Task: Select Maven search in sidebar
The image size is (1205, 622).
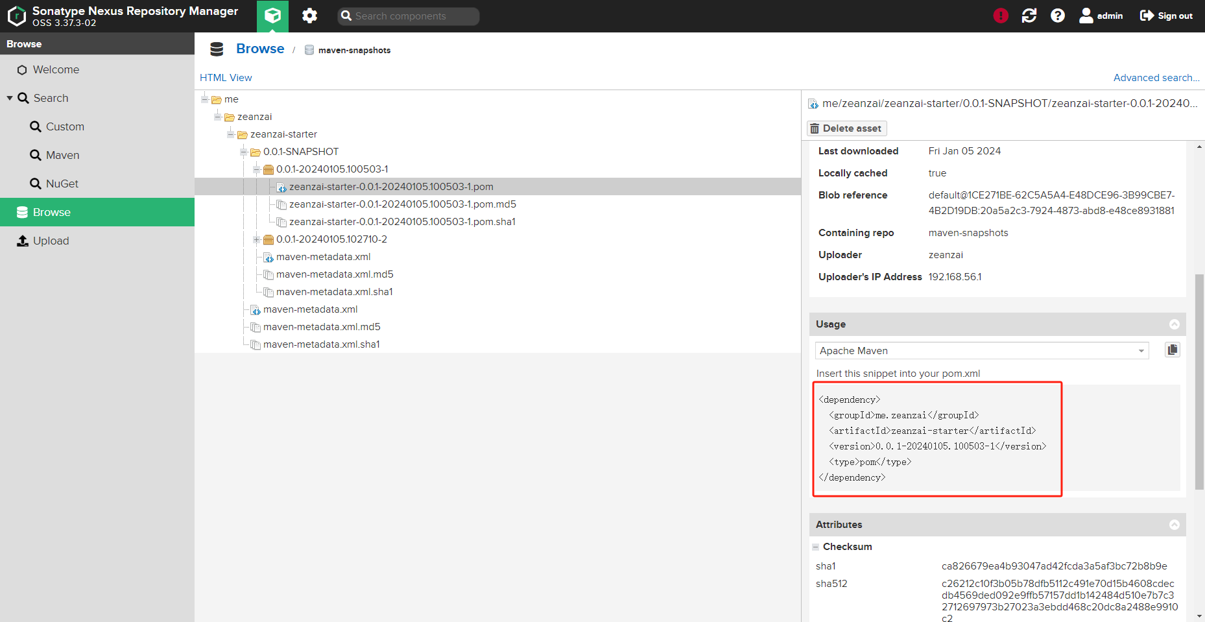Action: [62, 155]
